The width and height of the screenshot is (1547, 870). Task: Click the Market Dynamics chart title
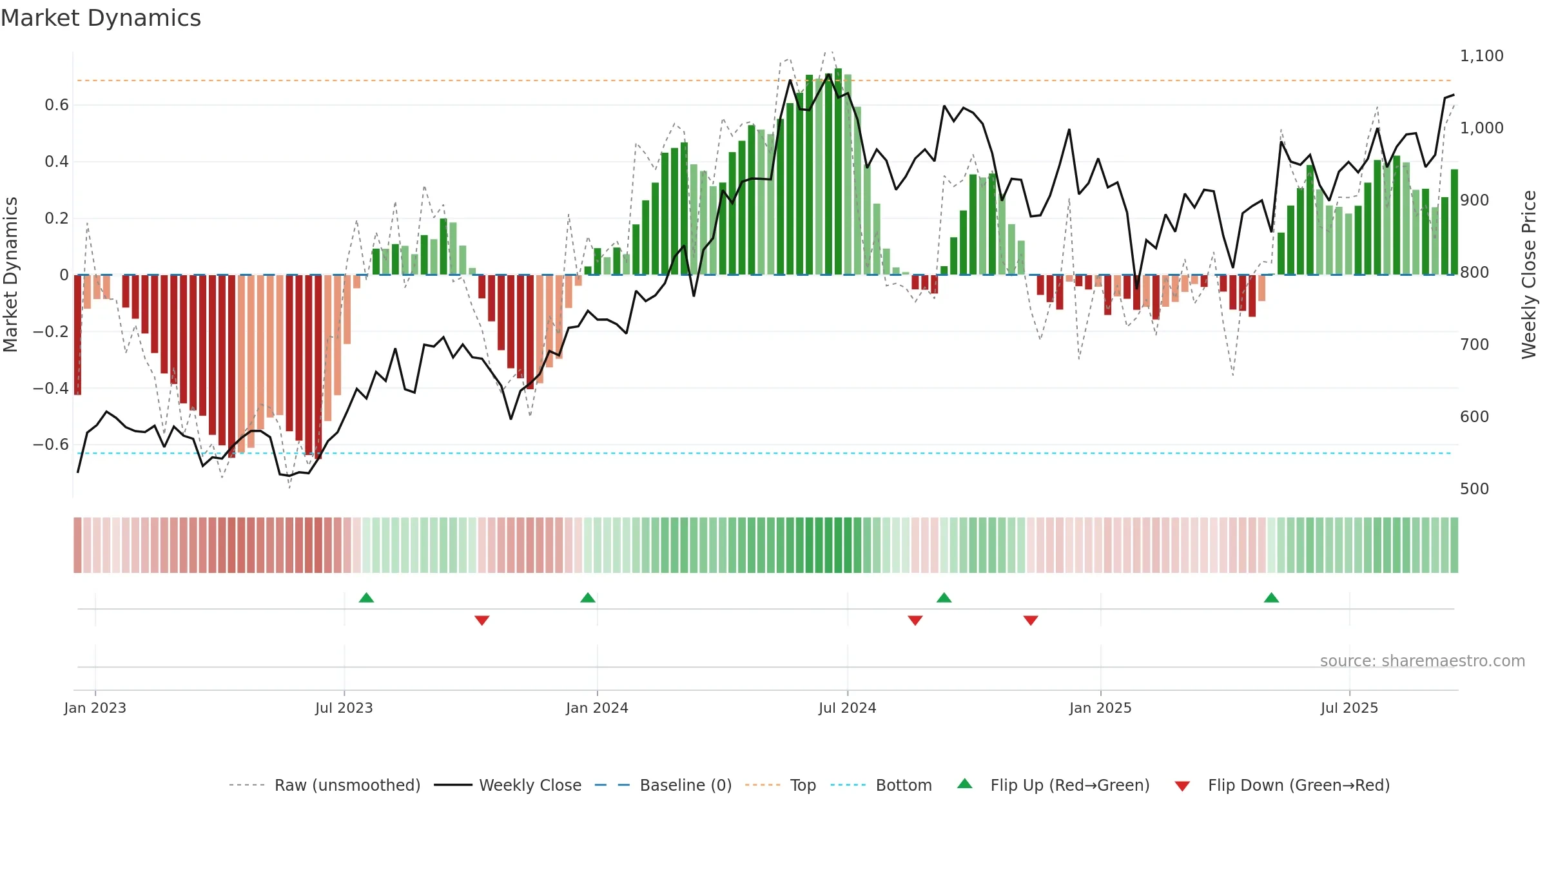[101, 18]
